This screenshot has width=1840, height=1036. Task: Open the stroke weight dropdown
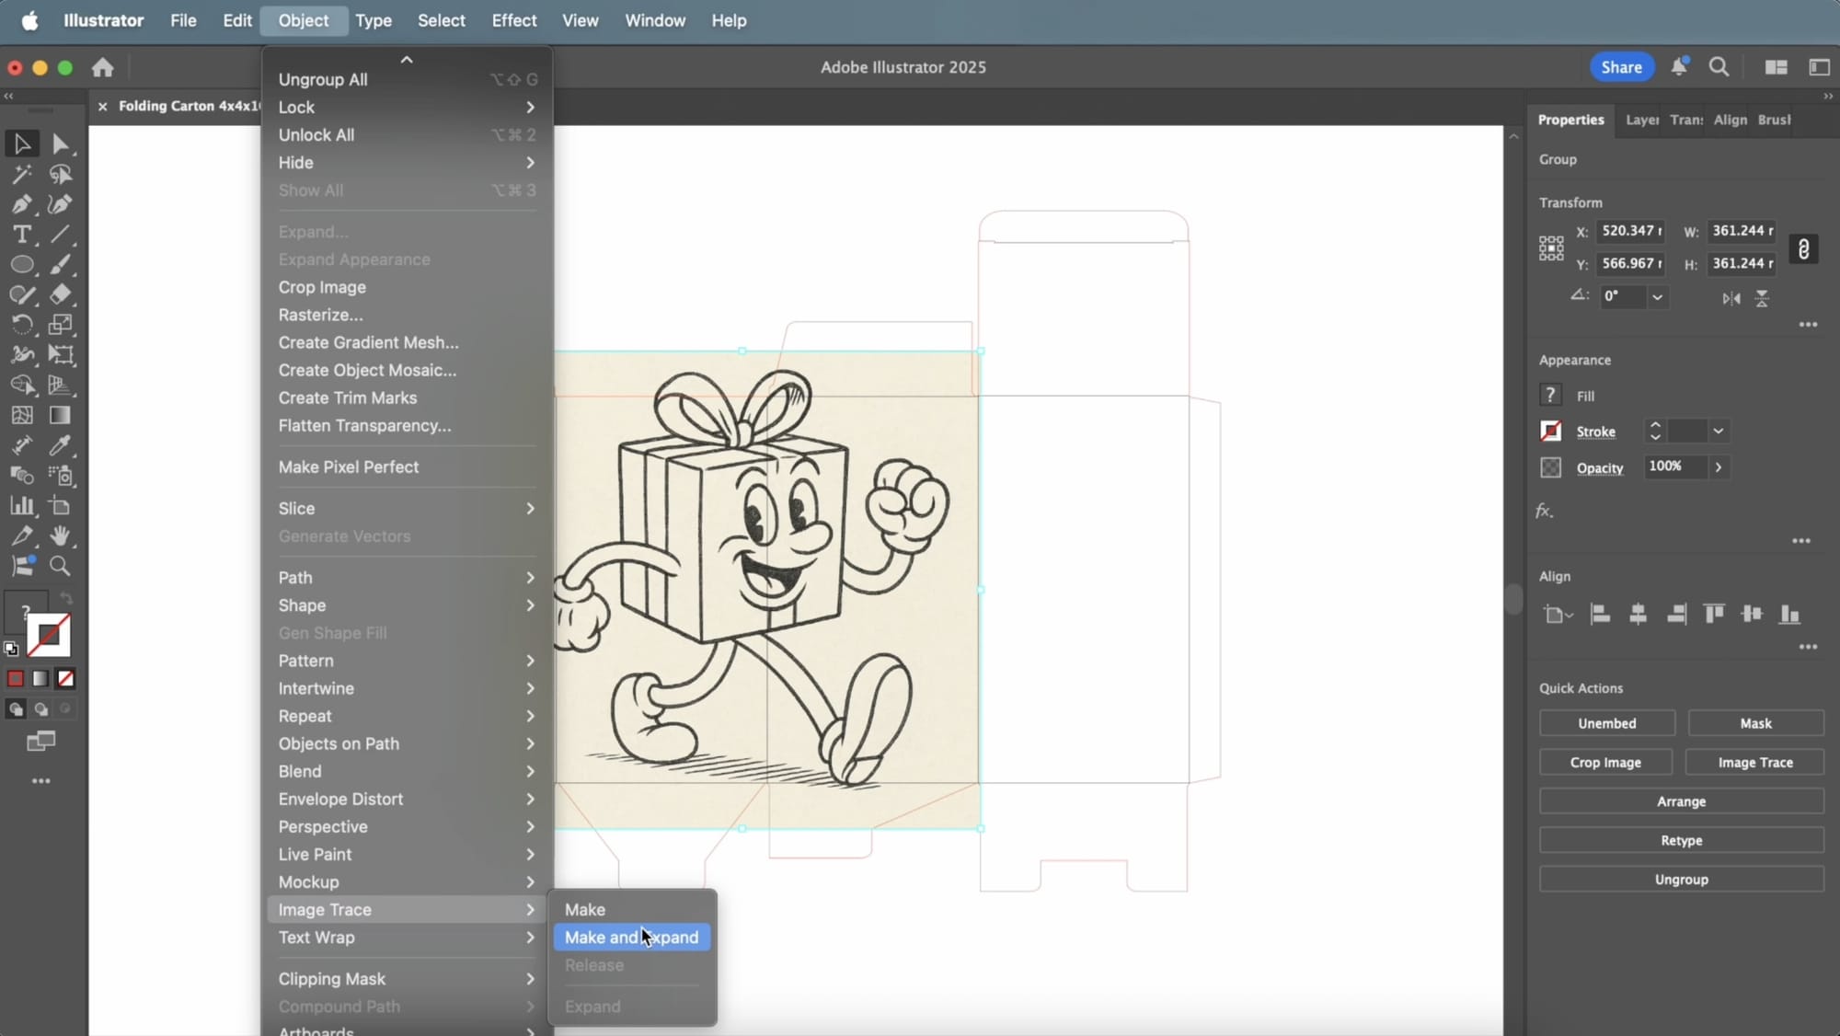tap(1718, 431)
